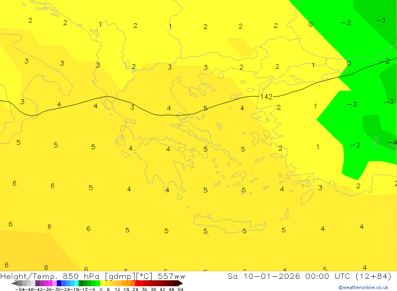Pick the dark grey legend swatch

(x=20, y=283)
